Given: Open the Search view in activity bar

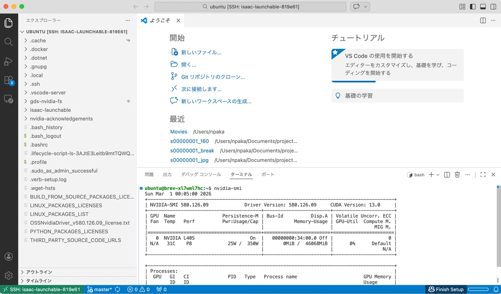Looking at the screenshot, I should [x=9, y=42].
